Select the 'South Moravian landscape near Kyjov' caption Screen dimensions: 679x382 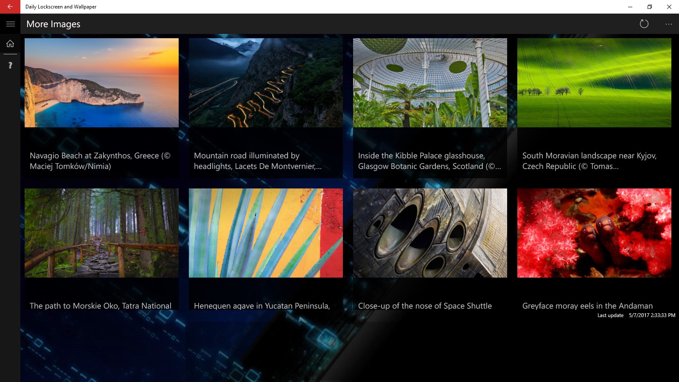(589, 161)
